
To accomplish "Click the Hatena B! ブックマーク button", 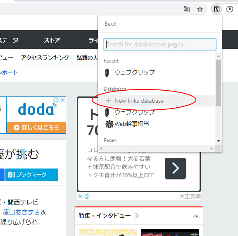I will 32,175.
